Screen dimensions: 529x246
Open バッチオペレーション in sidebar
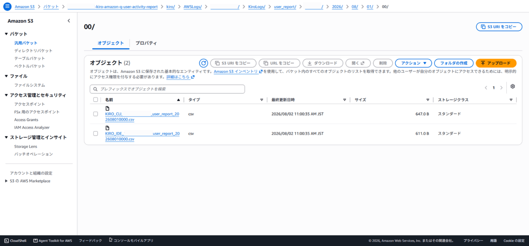click(33, 154)
